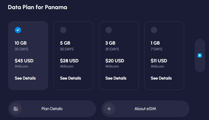
Task: Click the $20 USD price
Action: point(115,61)
